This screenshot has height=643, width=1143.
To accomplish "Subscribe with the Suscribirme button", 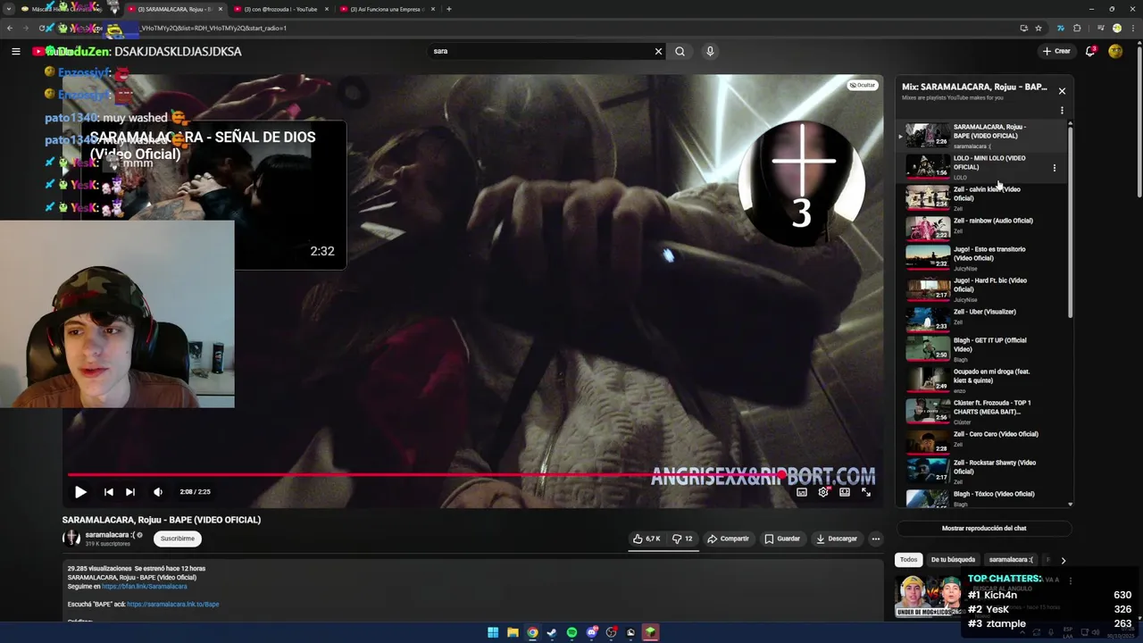I will coord(178,539).
